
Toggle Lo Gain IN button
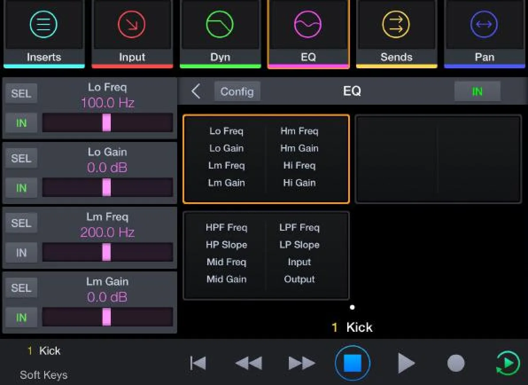click(x=21, y=188)
